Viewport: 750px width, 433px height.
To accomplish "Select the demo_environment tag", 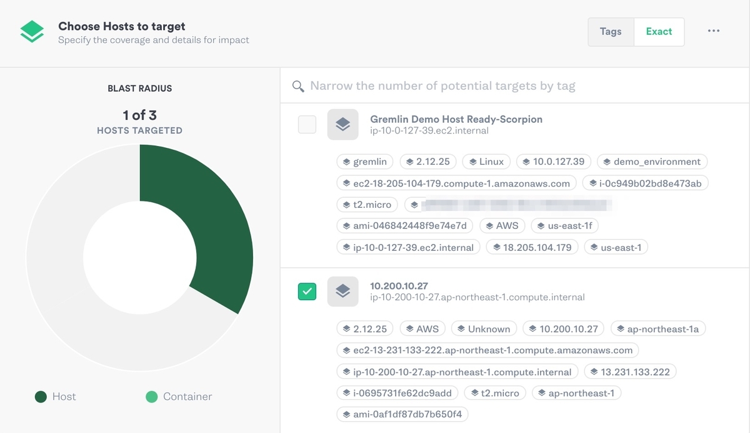I will click(x=652, y=162).
